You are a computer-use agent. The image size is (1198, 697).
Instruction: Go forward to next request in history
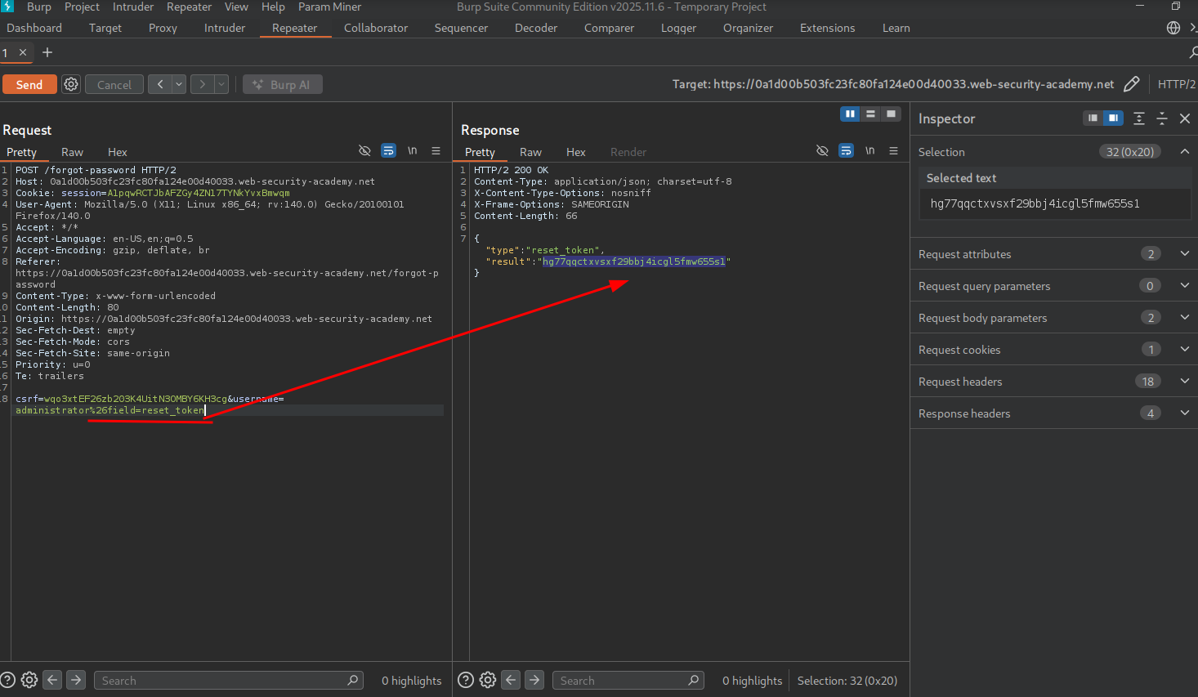[202, 84]
